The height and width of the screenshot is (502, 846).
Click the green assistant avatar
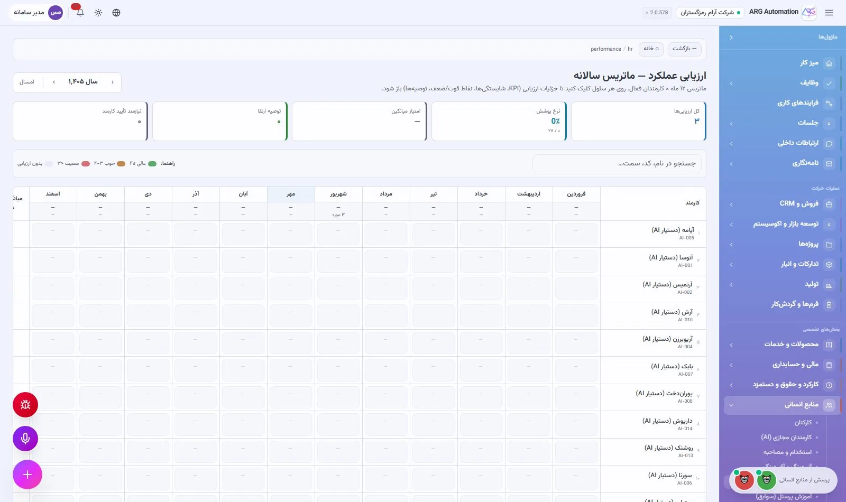(x=766, y=480)
